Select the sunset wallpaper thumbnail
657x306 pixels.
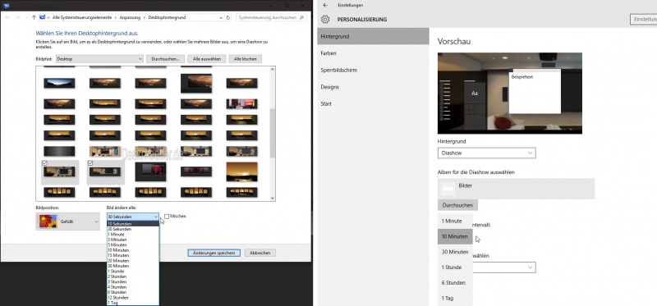[241, 171]
